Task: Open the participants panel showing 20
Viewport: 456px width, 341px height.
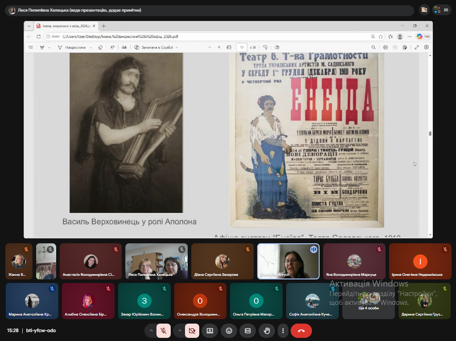Action: click(x=442, y=10)
